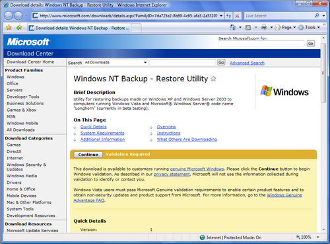Open a new blank tab
330x244 pixels.
click(136, 28)
